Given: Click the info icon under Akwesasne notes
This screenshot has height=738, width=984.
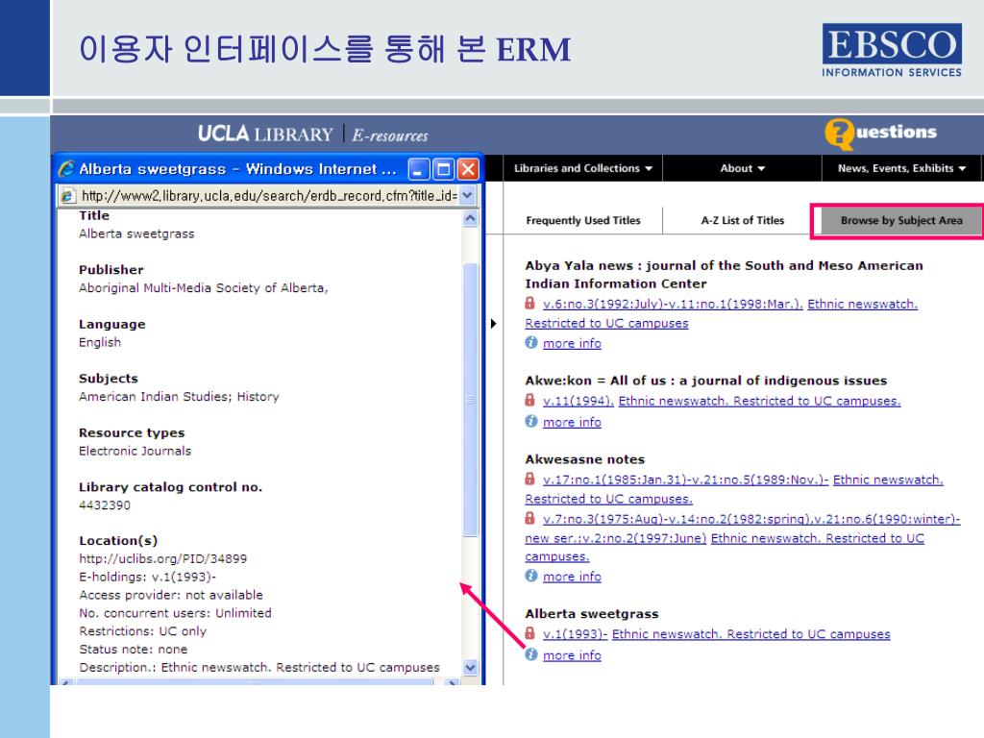Looking at the screenshot, I should tap(530, 576).
